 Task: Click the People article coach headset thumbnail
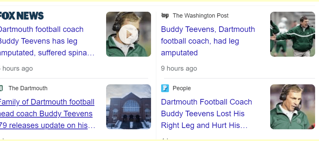point(292,107)
